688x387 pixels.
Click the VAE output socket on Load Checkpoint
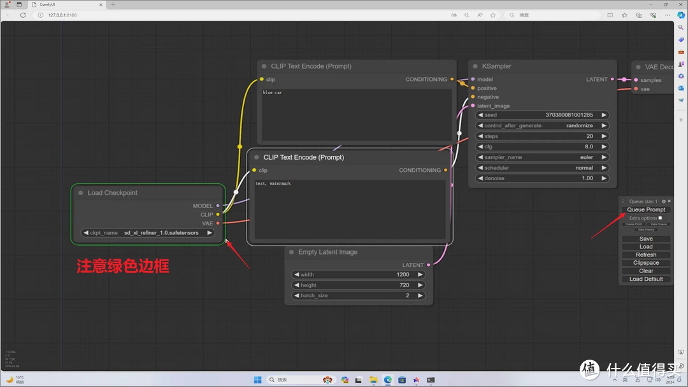coord(218,223)
